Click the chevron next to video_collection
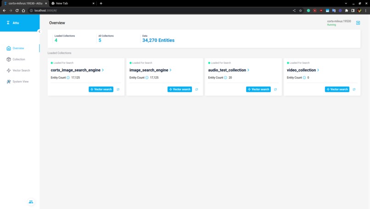The image size is (370, 209). pos(318,70)
